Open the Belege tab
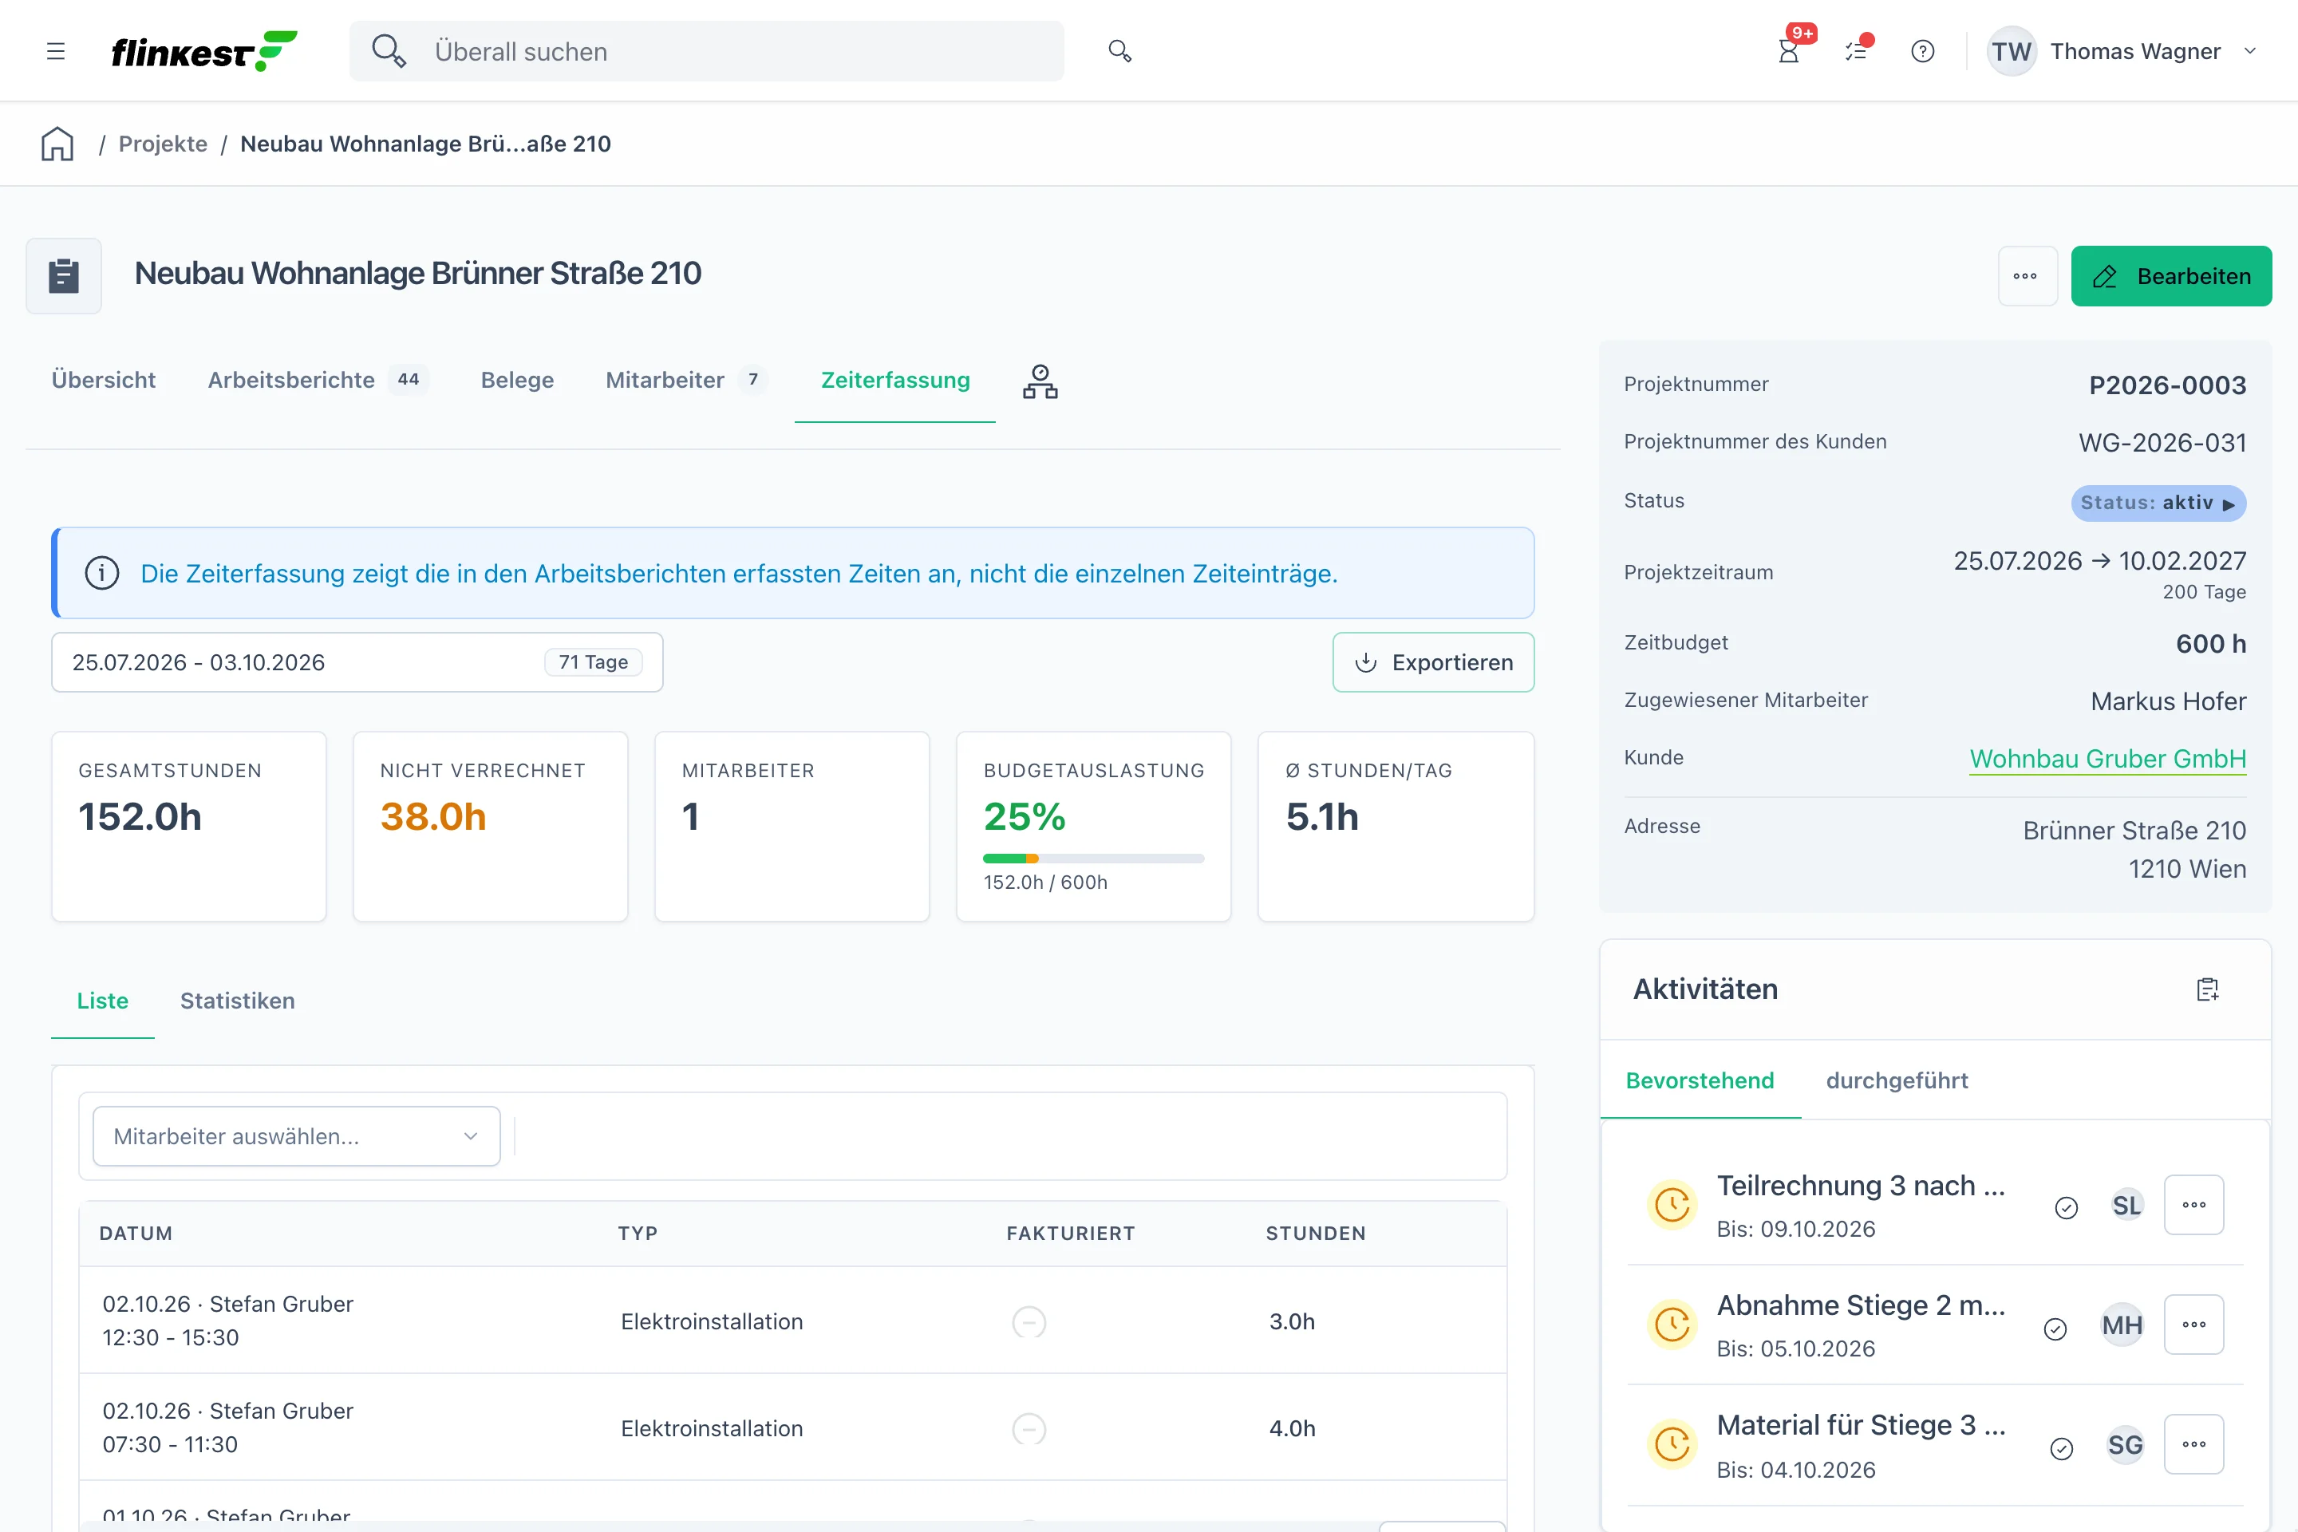 [517, 380]
